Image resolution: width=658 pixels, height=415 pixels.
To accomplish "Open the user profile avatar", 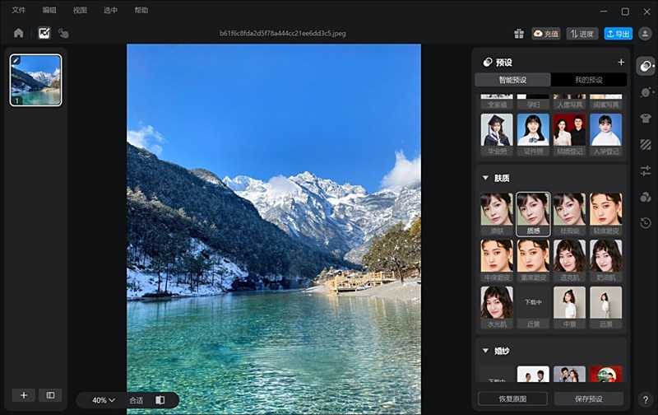I will tap(645, 34).
